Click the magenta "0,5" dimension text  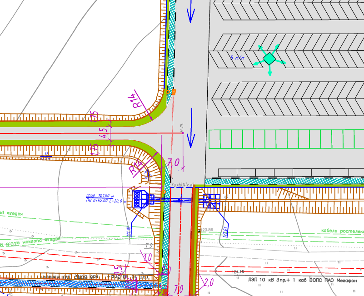[119, 271]
